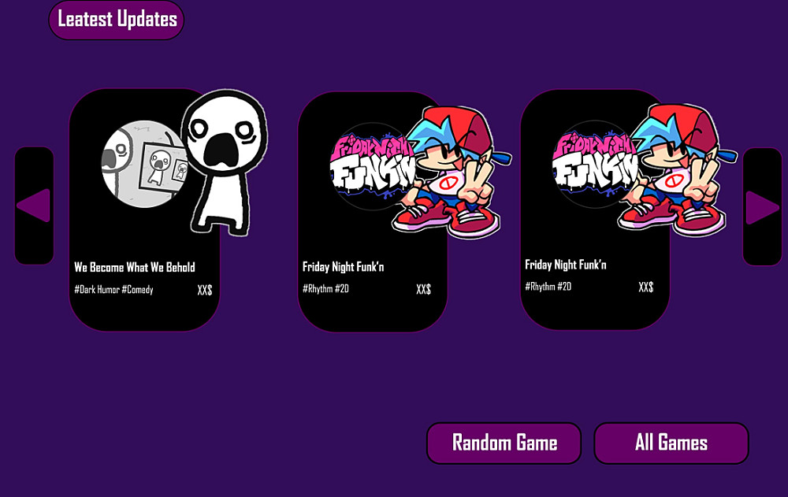
Task: Open the Friday Night Funk'n title in third card
Action: click(566, 265)
